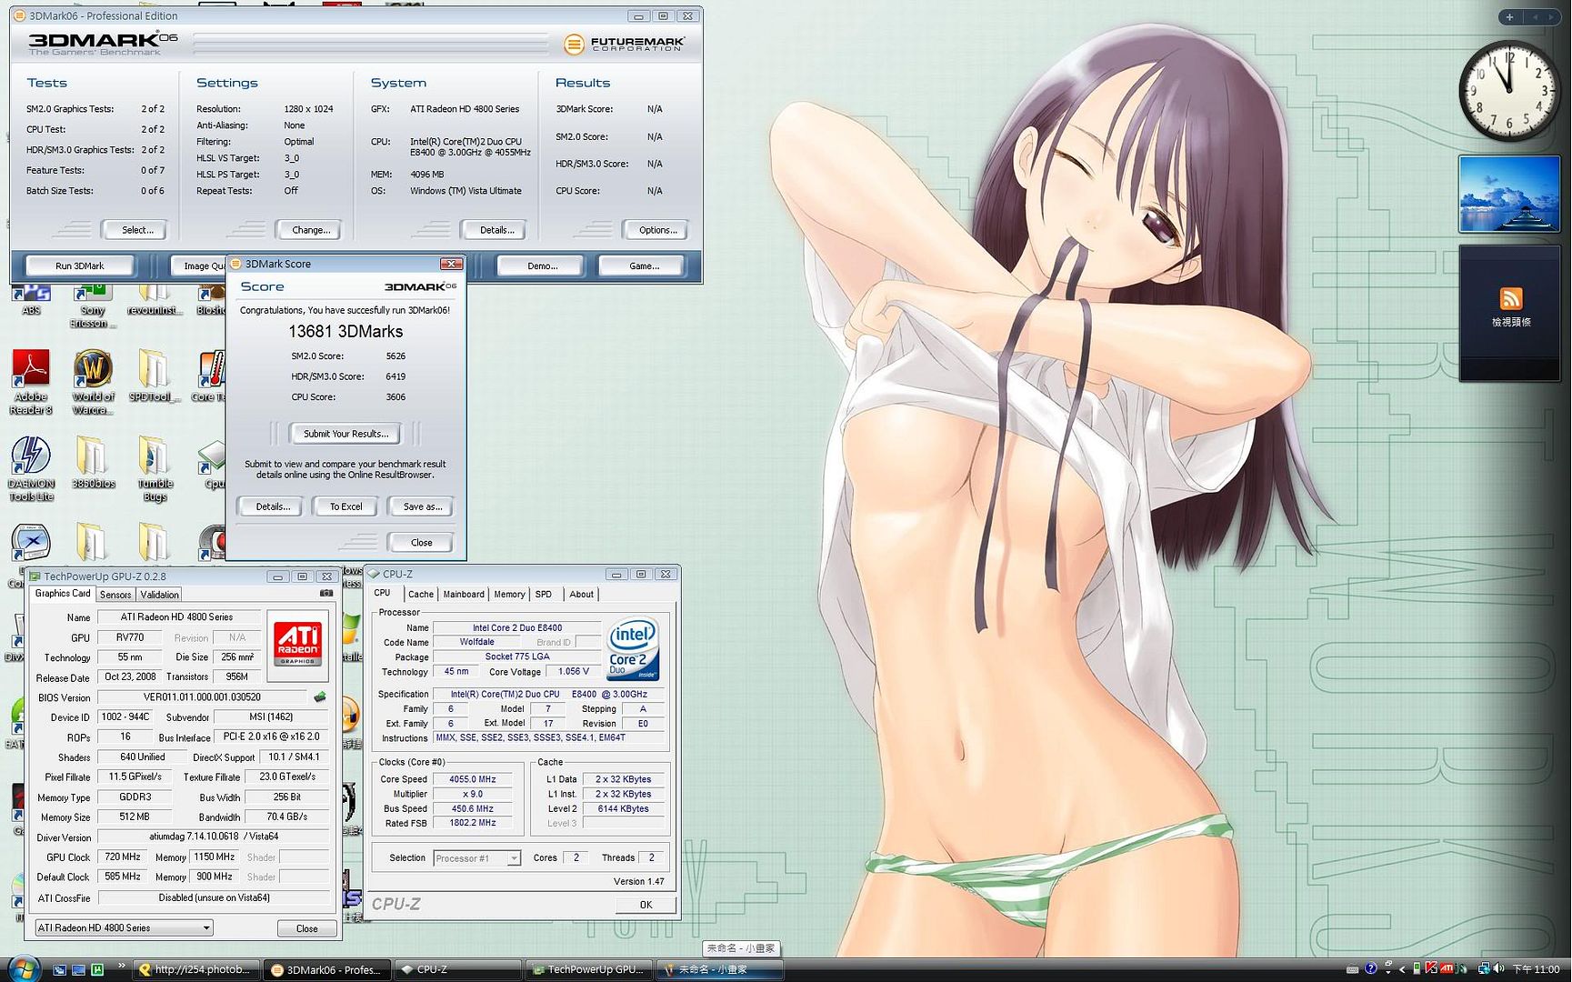
Task: Click the ATI tray icon
Action: (x=1447, y=969)
